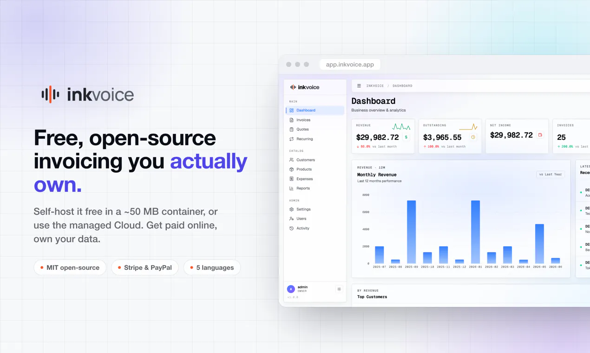Click the Invoices count 25
Screen dimensions: 590x353
tap(561, 137)
